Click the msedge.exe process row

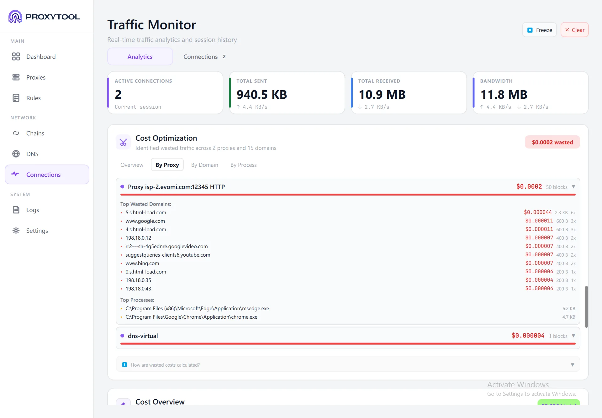pos(348,308)
